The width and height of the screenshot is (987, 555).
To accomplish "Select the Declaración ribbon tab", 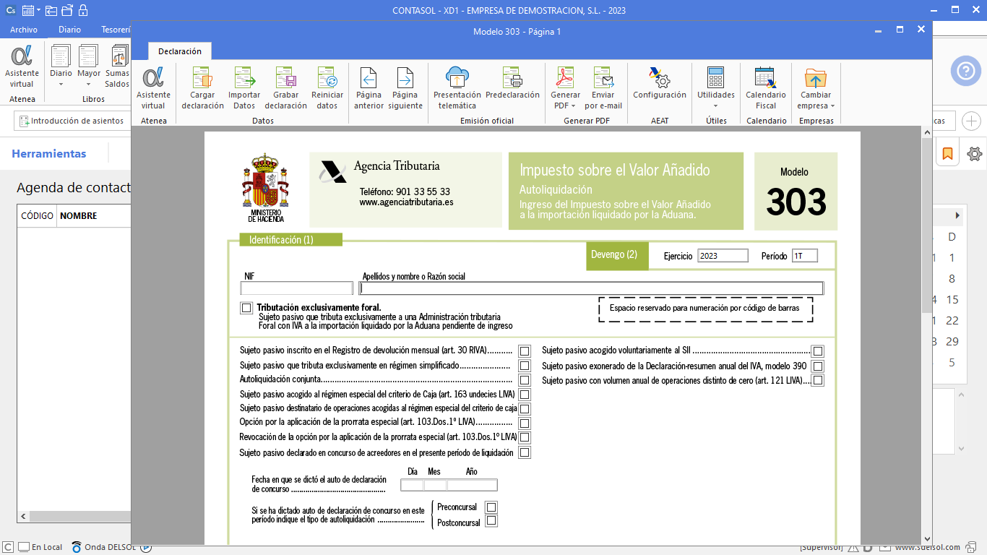I will pyautogui.click(x=180, y=51).
